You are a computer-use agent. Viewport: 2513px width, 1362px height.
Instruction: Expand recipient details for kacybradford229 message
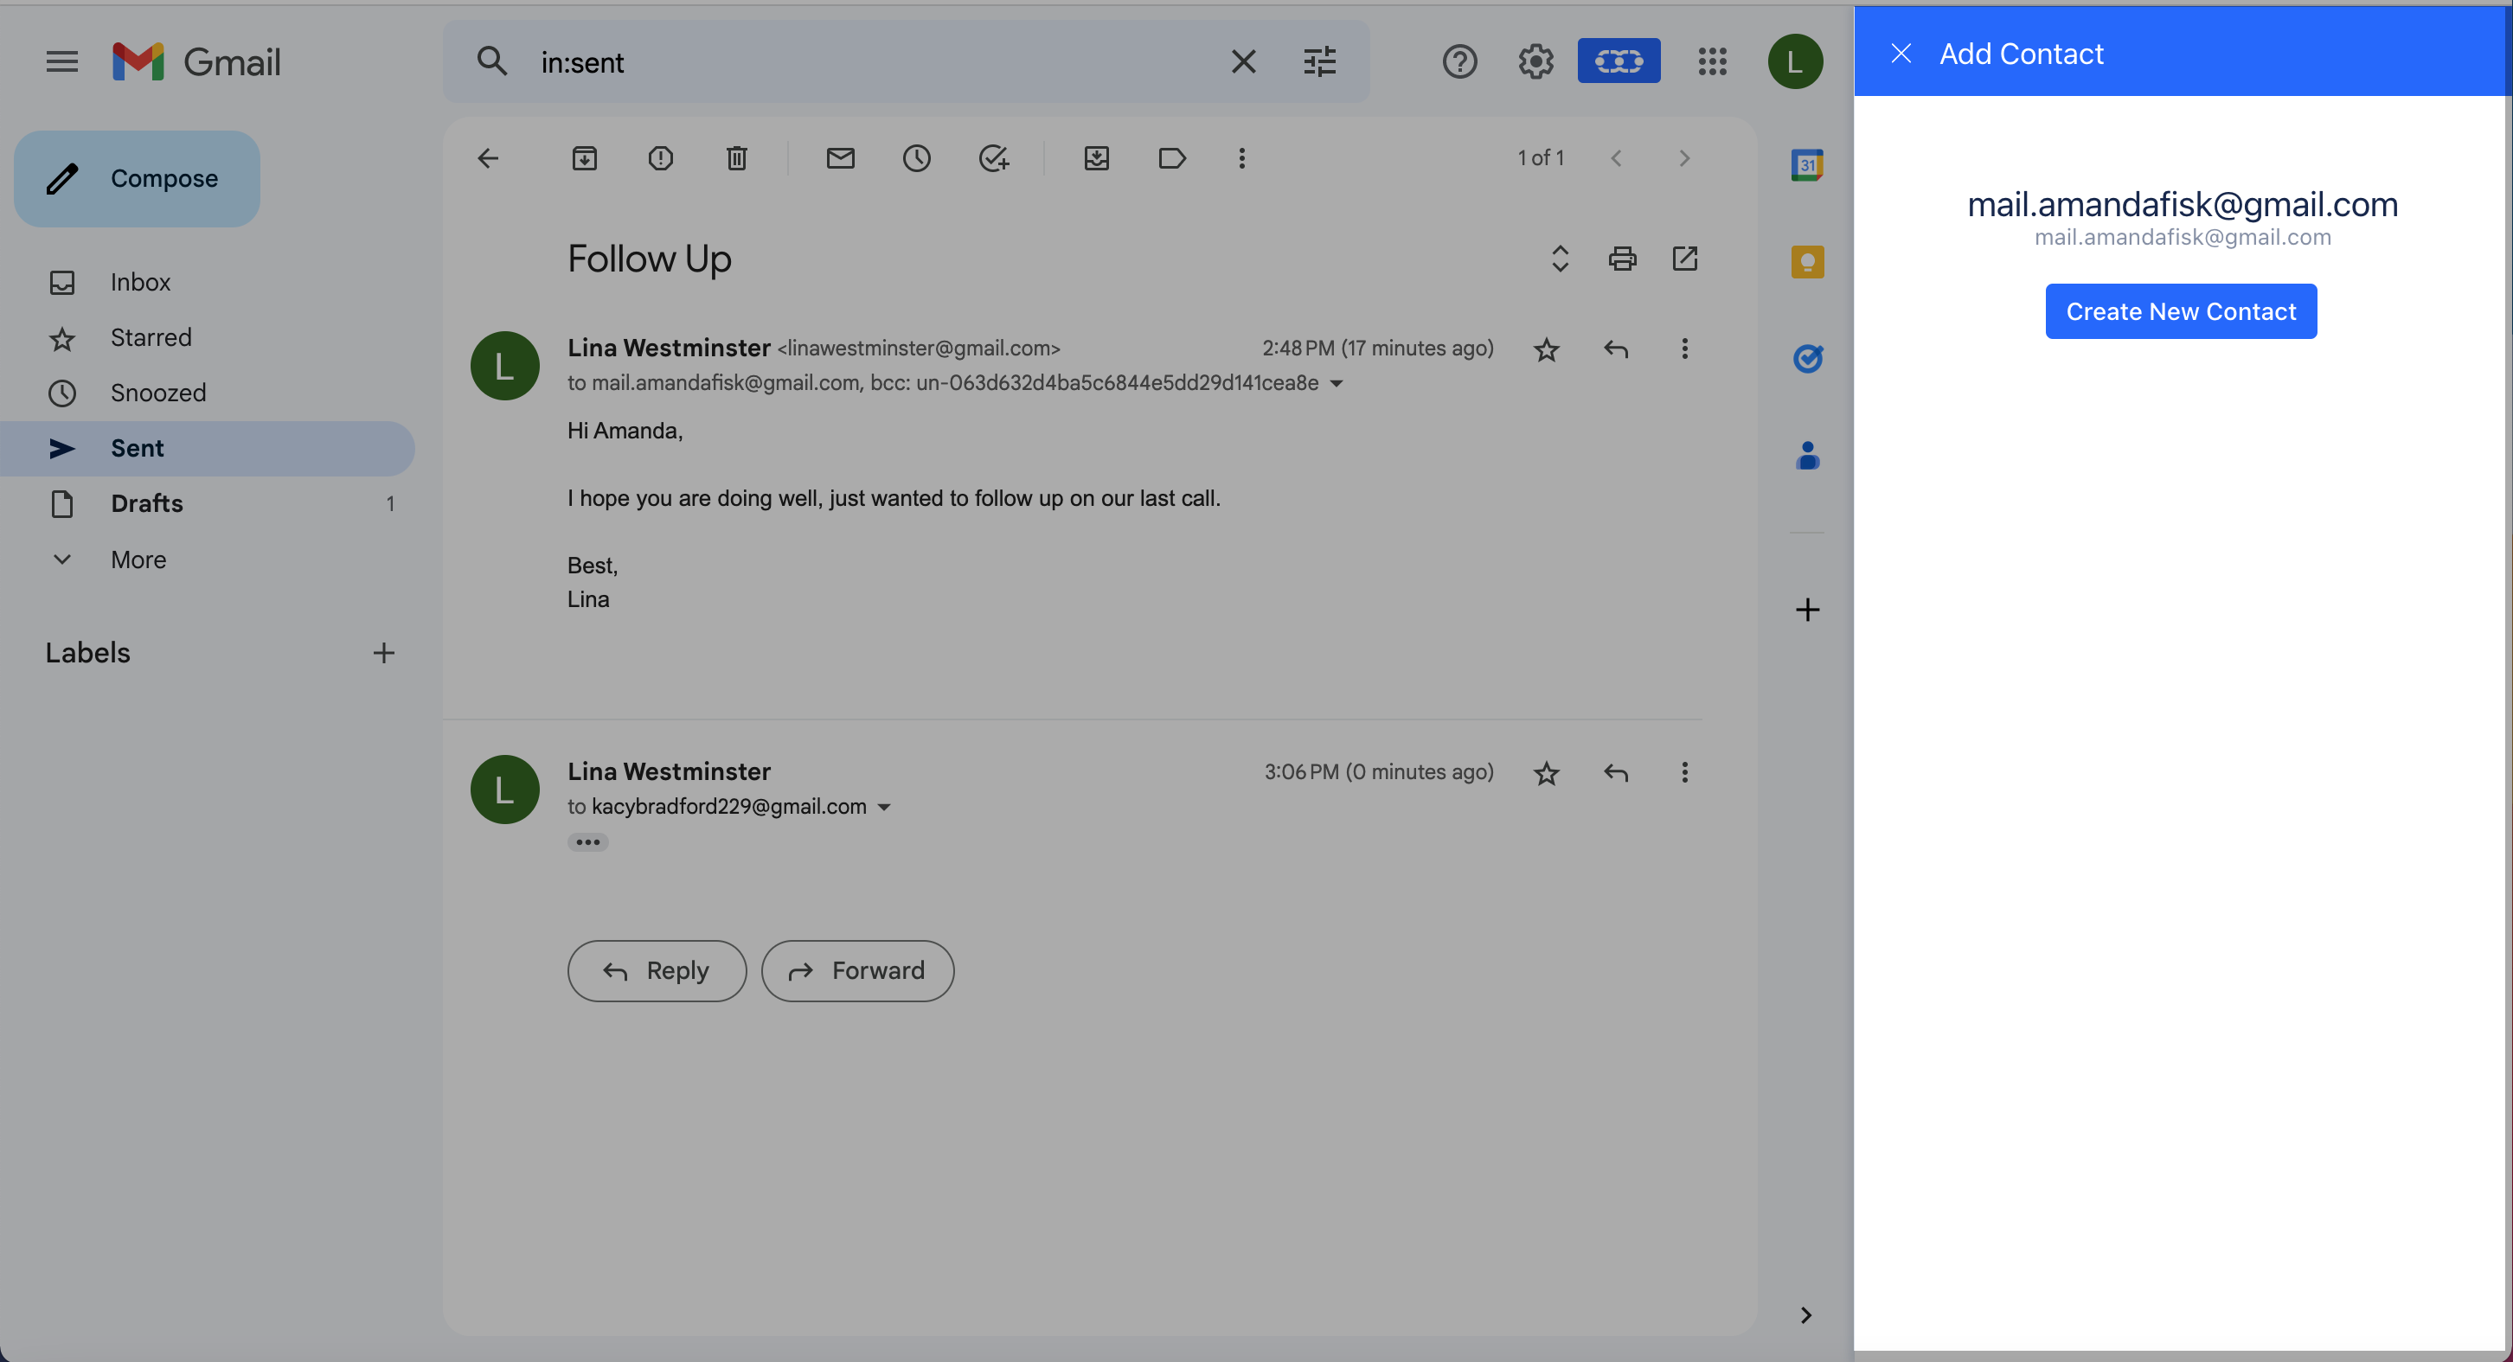point(884,808)
